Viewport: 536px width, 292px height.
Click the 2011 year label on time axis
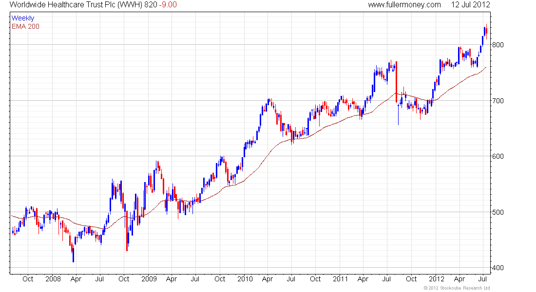(x=341, y=279)
